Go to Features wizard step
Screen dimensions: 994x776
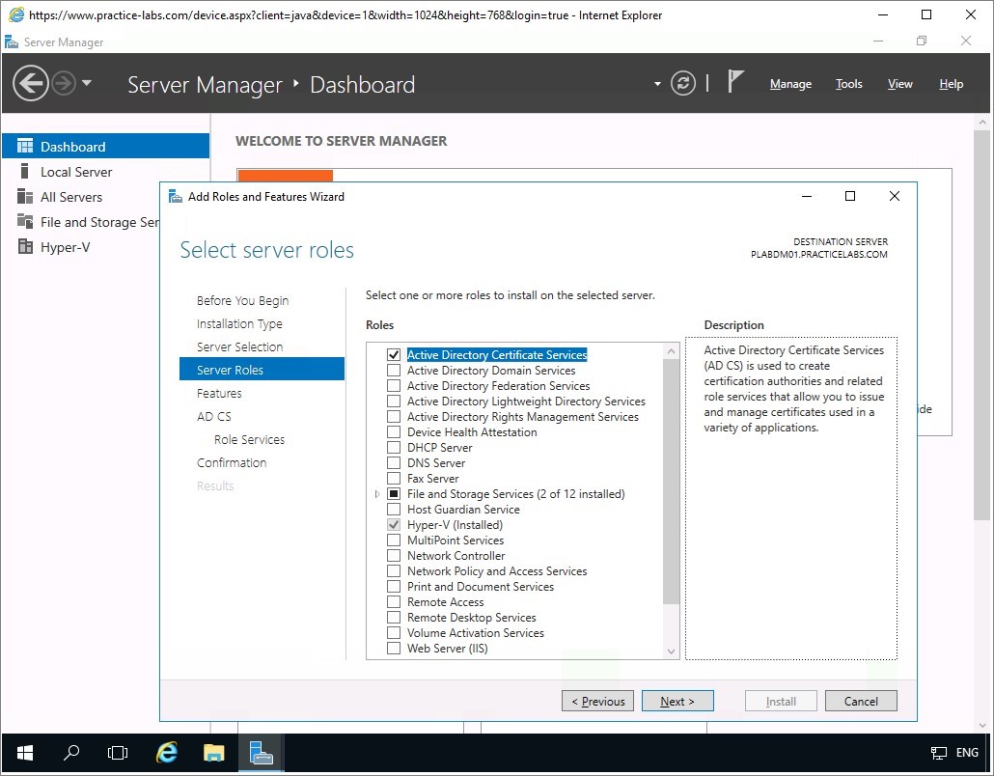219,393
